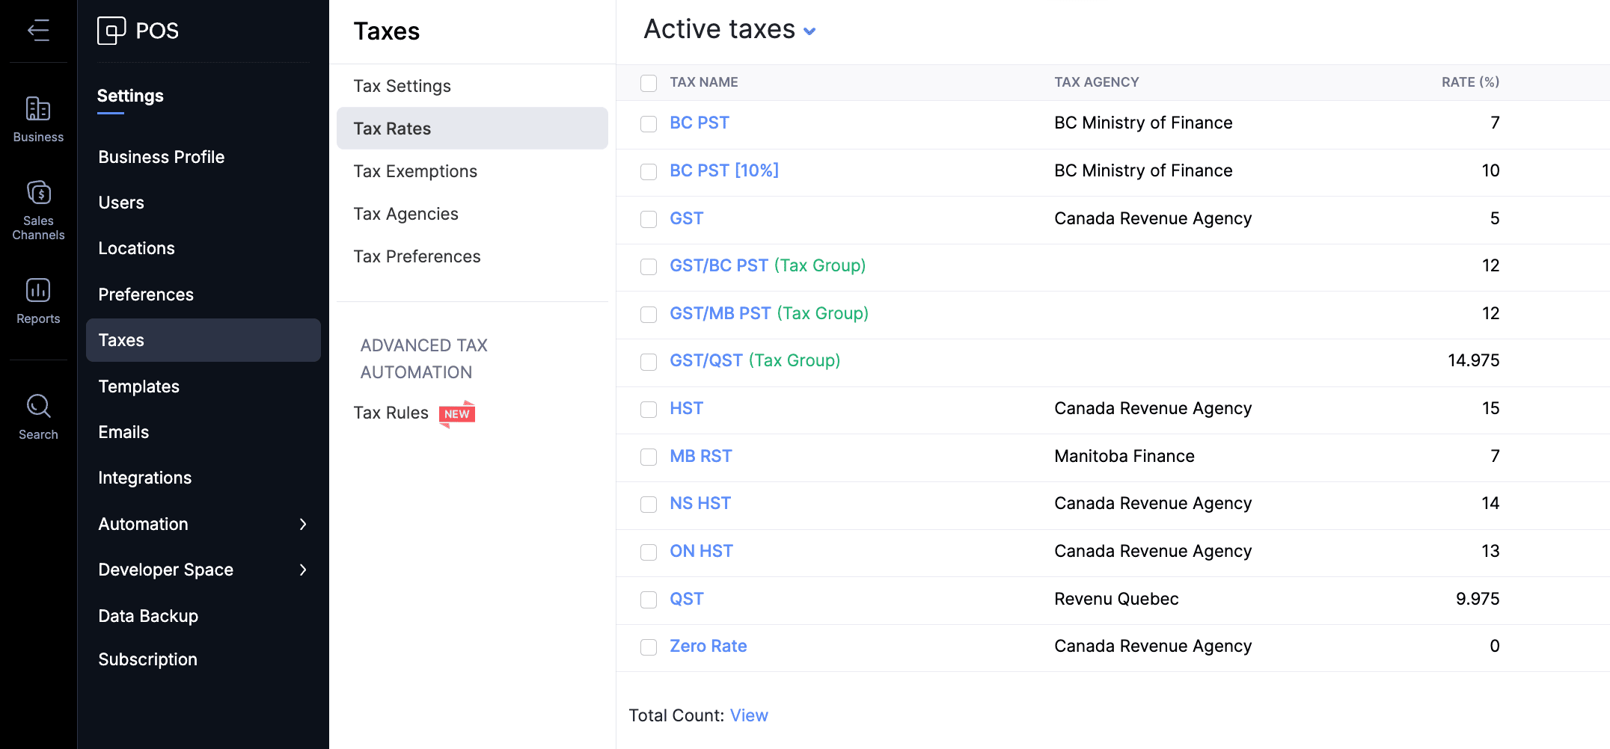1610x749 pixels.
Task: Go to Tax Agencies section
Action: pyautogui.click(x=405, y=214)
